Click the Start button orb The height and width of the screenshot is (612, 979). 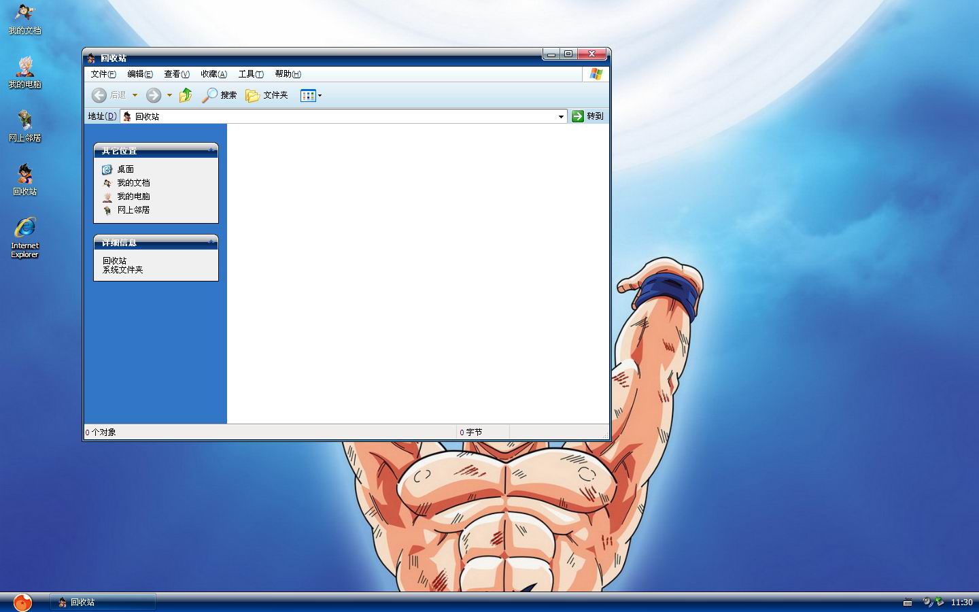pyautogui.click(x=22, y=602)
